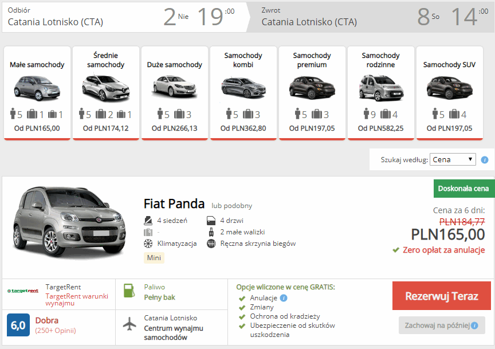Click Zachowaj na później button
The width and height of the screenshot is (495, 349).
pyautogui.click(x=442, y=326)
